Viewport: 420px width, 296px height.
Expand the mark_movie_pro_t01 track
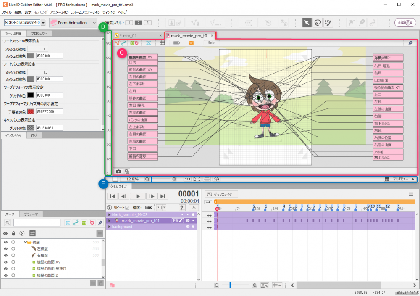109,221
